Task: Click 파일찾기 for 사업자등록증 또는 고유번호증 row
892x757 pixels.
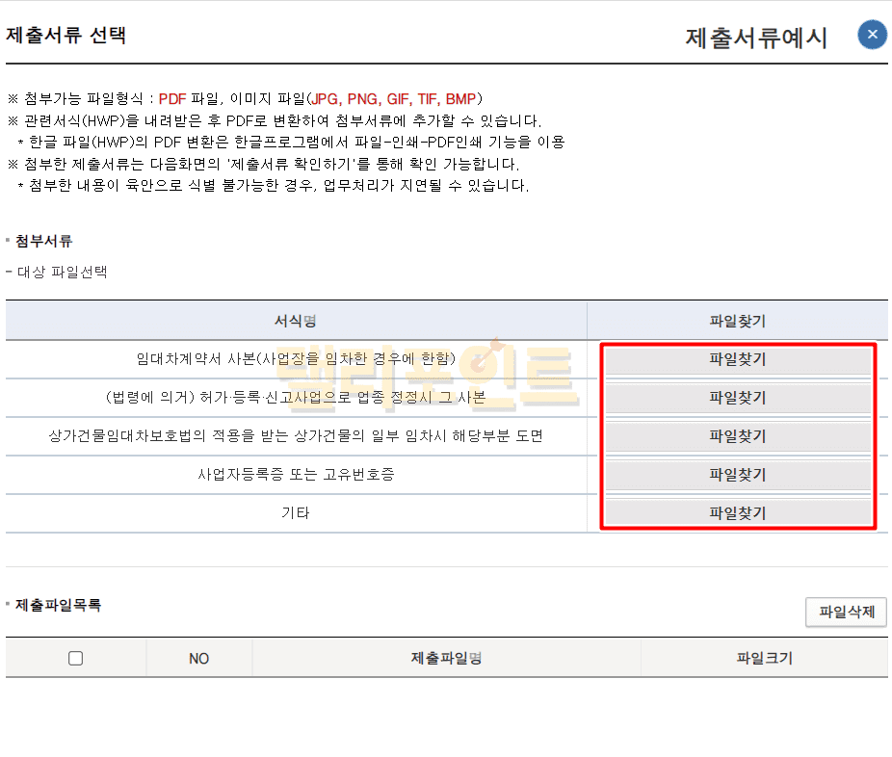Action: coord(738,475)
